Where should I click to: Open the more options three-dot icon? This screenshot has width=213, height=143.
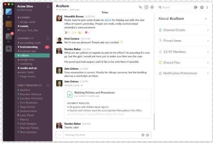click(x=207, y=7)
